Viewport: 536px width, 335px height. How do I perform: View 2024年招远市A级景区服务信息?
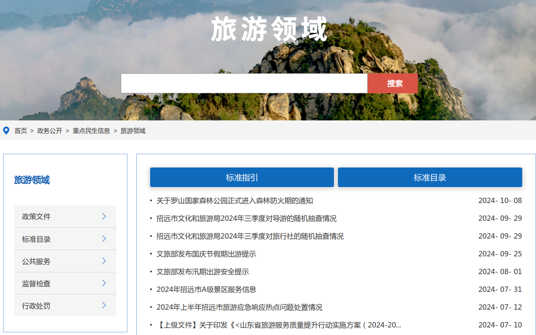point(206,290)
